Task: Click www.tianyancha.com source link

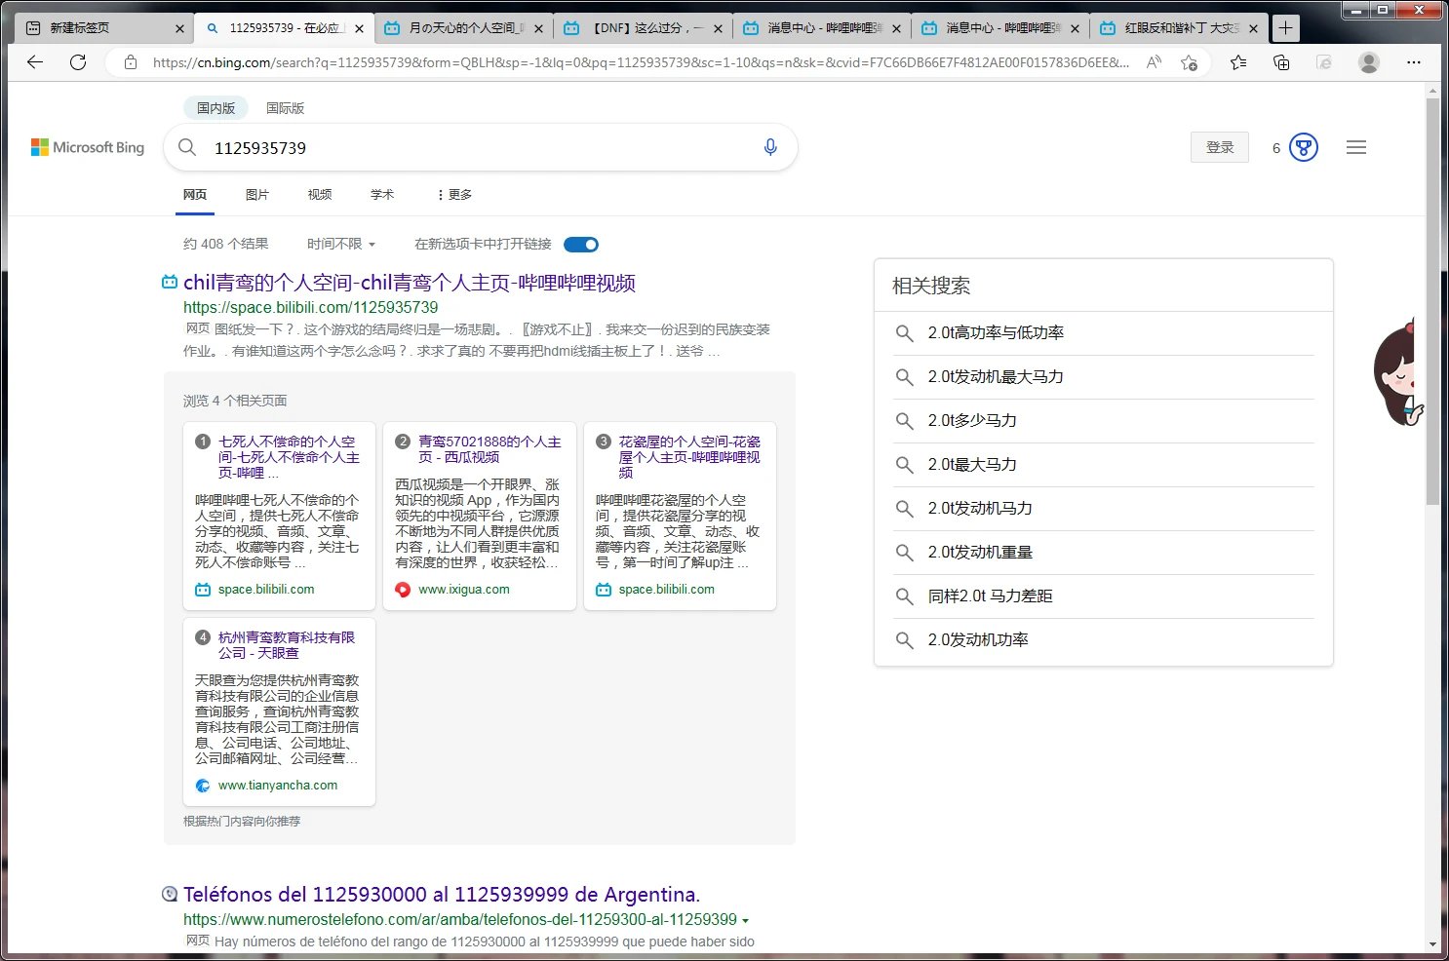Action: (278, 786)
